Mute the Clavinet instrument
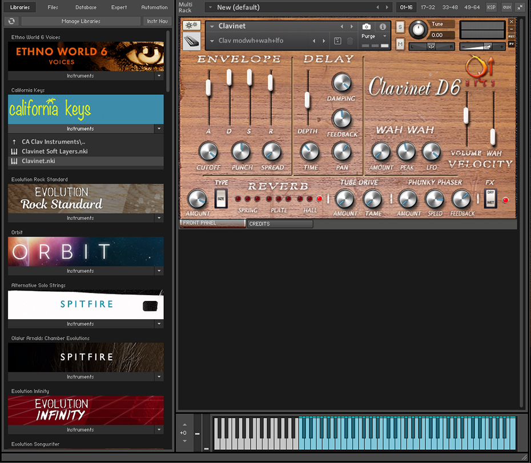 (400, 44)
